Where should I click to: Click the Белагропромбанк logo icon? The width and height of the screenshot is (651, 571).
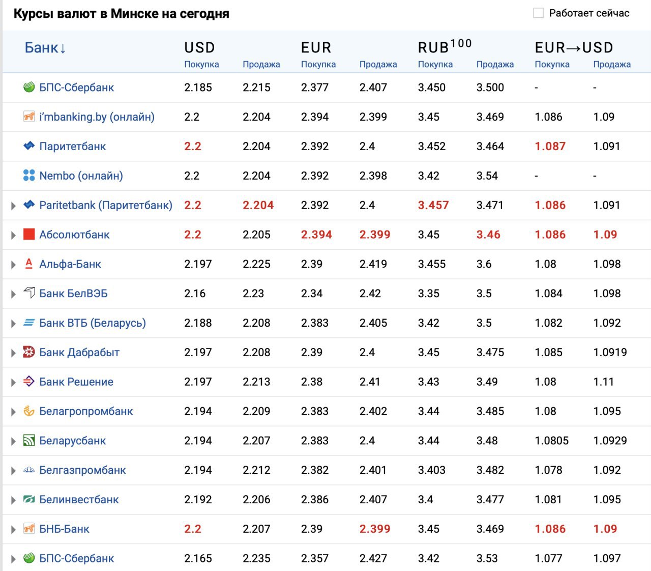point(29,411)
